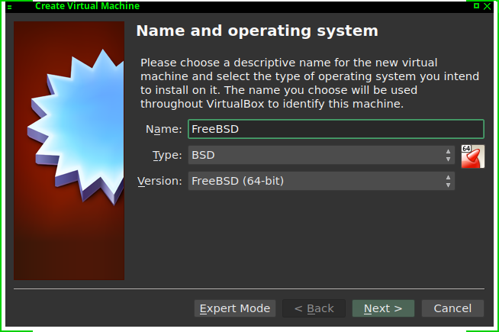Click the FreeBSD 64-bit OS type icon
The image size is (499, 332).
point(472,156)
